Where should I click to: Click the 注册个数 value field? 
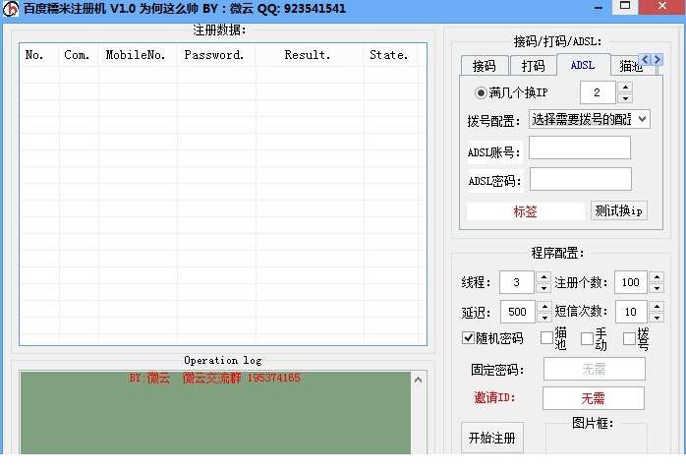tap(630, 282)
